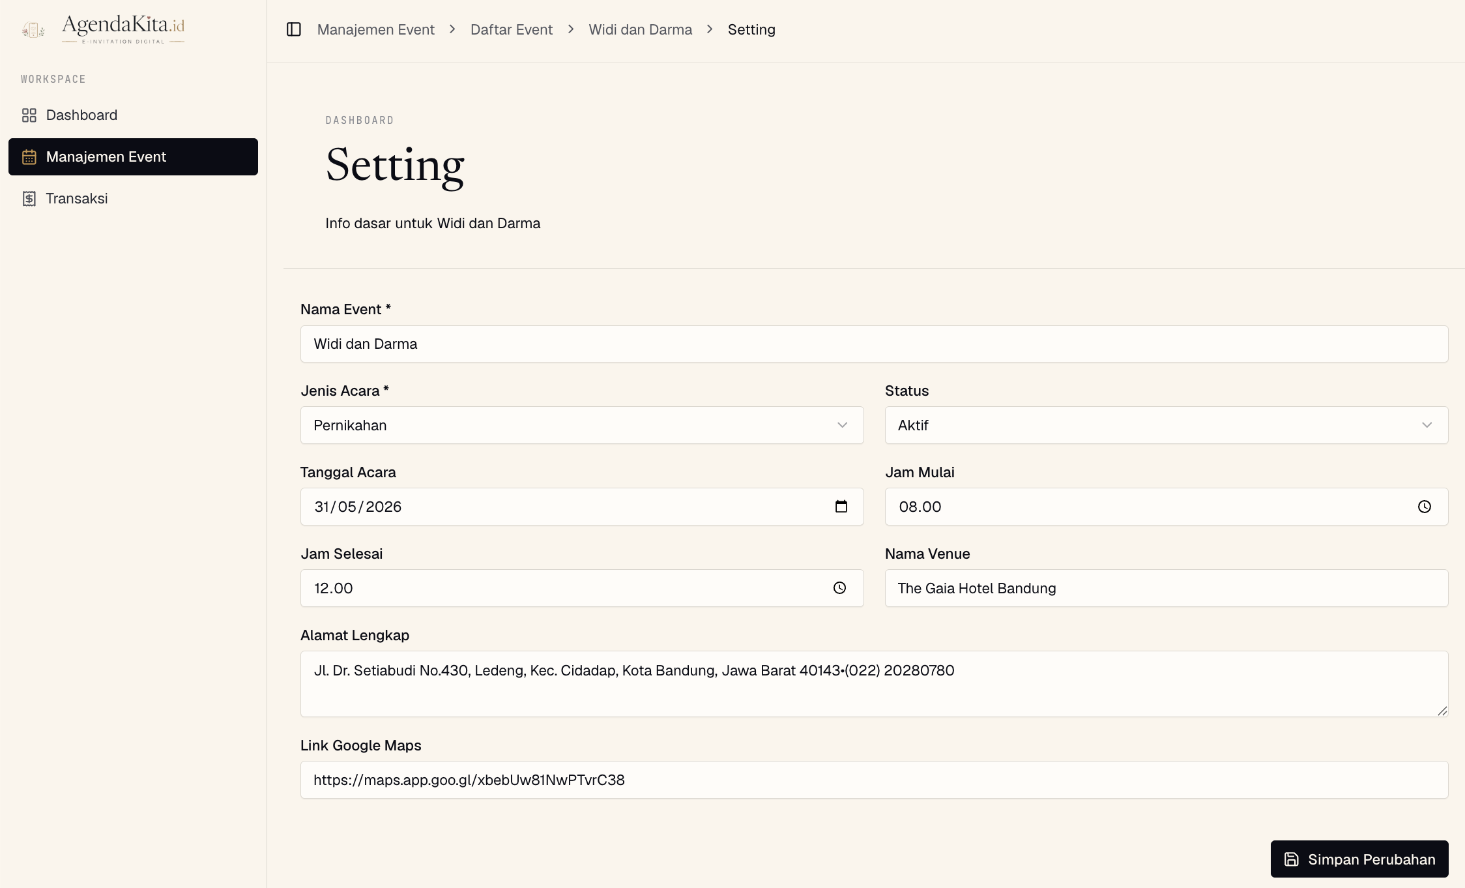Click the Alamat Lengkap text area

tap(875, 684)
